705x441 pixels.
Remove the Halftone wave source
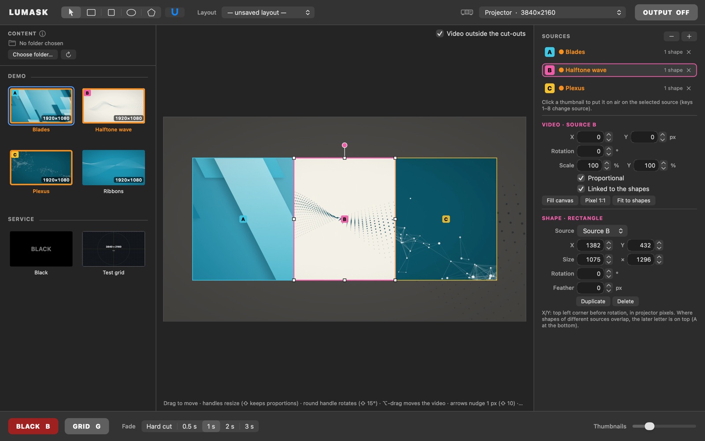coord(689,70)
